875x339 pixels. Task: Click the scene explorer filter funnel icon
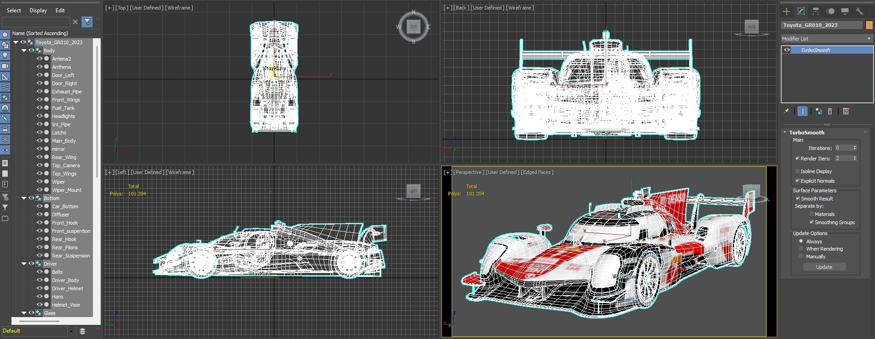tap(87, 22)
